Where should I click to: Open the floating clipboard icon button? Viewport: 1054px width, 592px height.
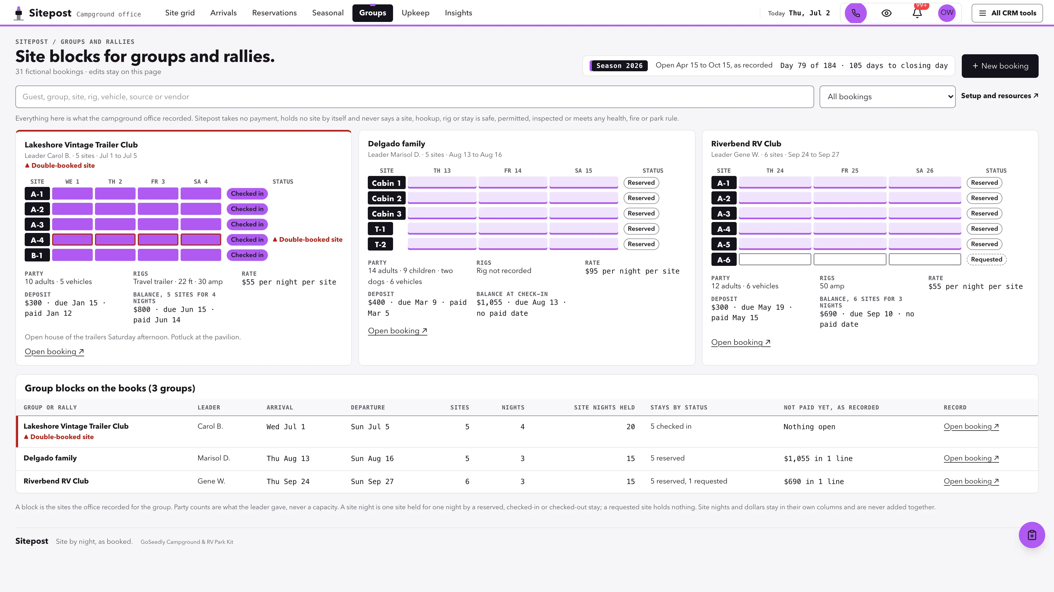tap(1031, 535)
